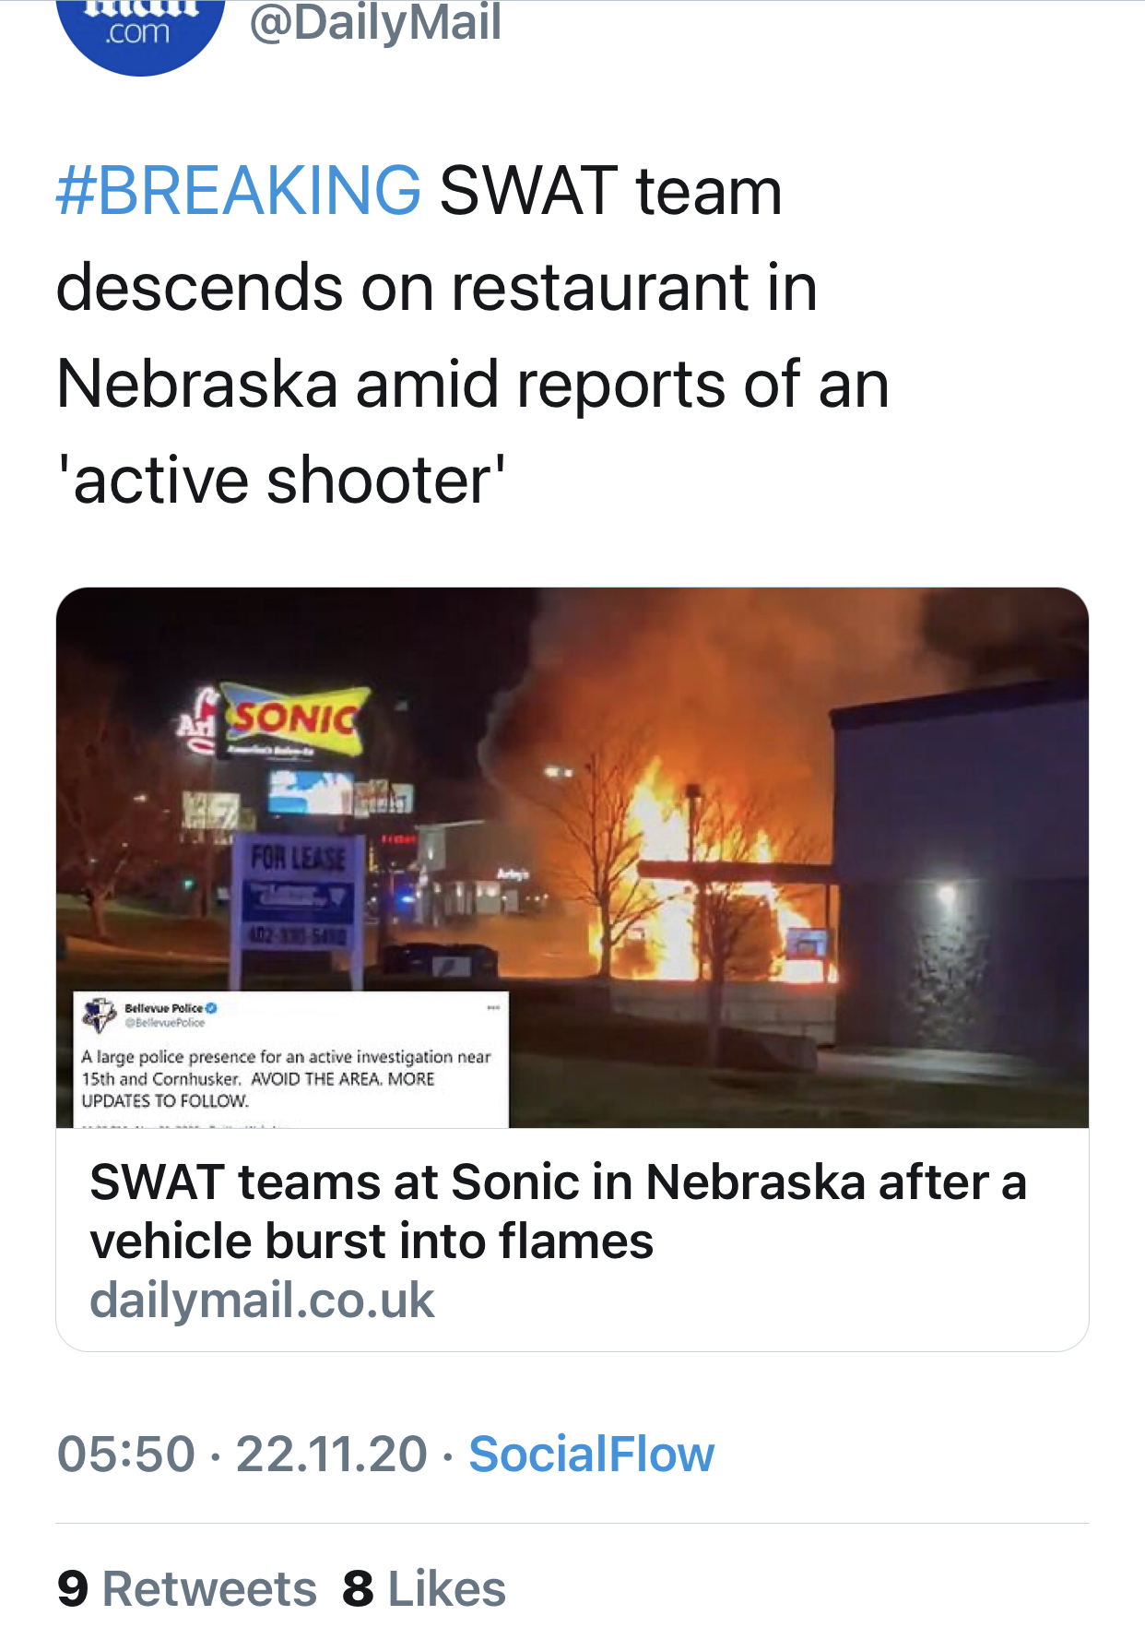Open article headline 'SWAT teams at Sonic'
Image resolution: width=1145 pixels, height=1639 pixels.
pyautogui.click(x=558, y=1211)
